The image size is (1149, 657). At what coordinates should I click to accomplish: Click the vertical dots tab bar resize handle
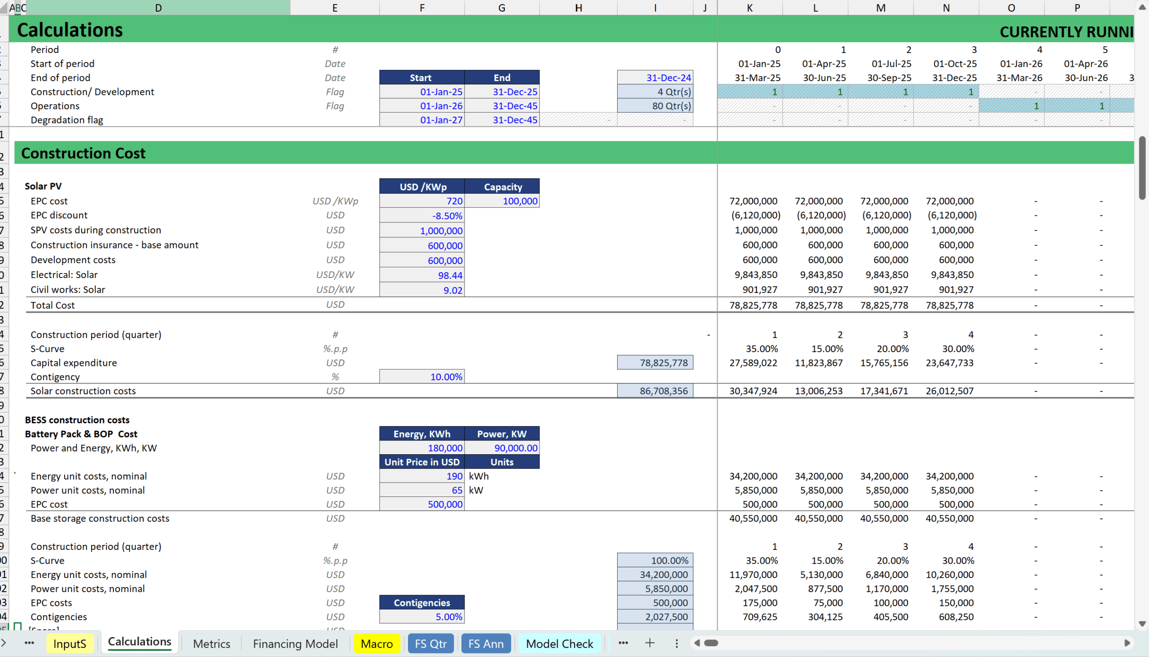[x=676, y=643]
